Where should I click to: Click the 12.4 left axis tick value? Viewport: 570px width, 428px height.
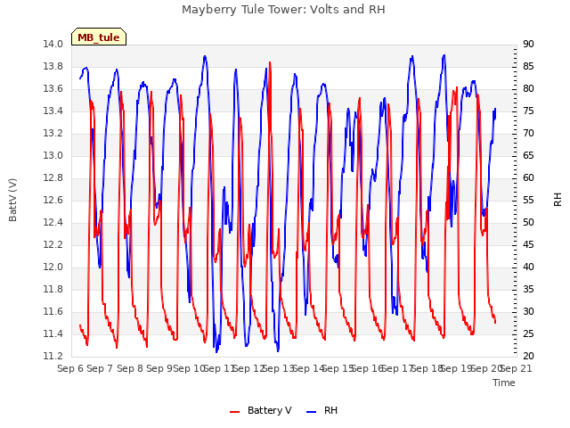[53, 222]
